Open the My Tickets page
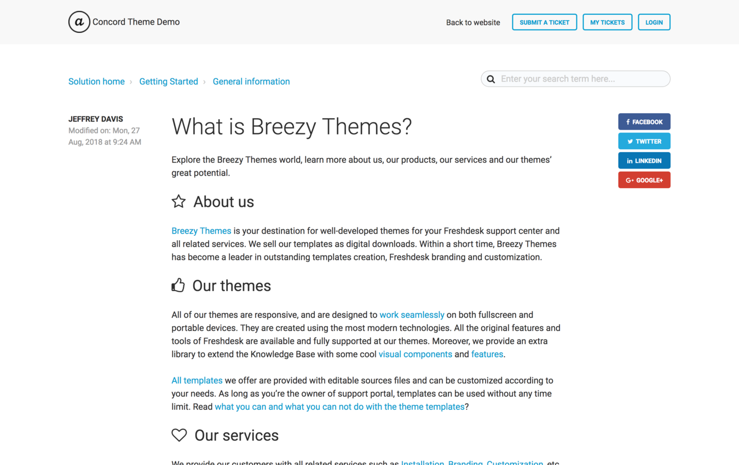 coord(607,22)
